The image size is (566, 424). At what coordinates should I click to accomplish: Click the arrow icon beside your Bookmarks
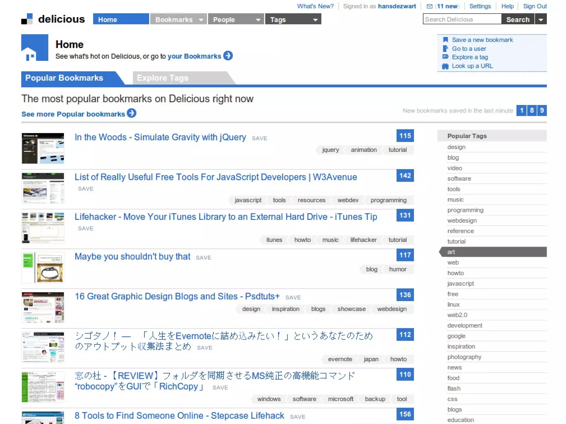[228, 56]
